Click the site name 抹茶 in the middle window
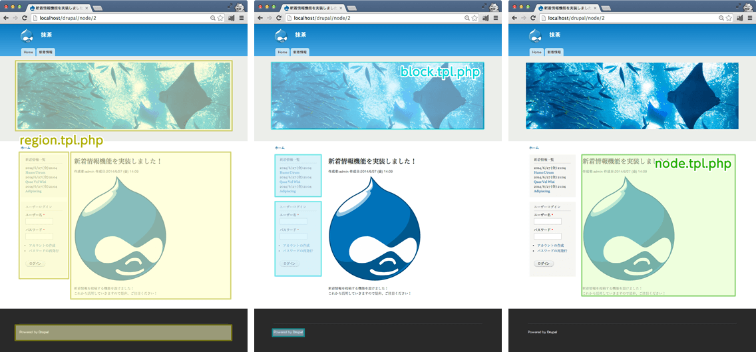 (x=300, y=35)
